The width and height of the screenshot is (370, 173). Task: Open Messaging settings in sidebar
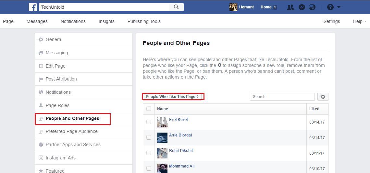pyautogui.click(x=84, y=53)
